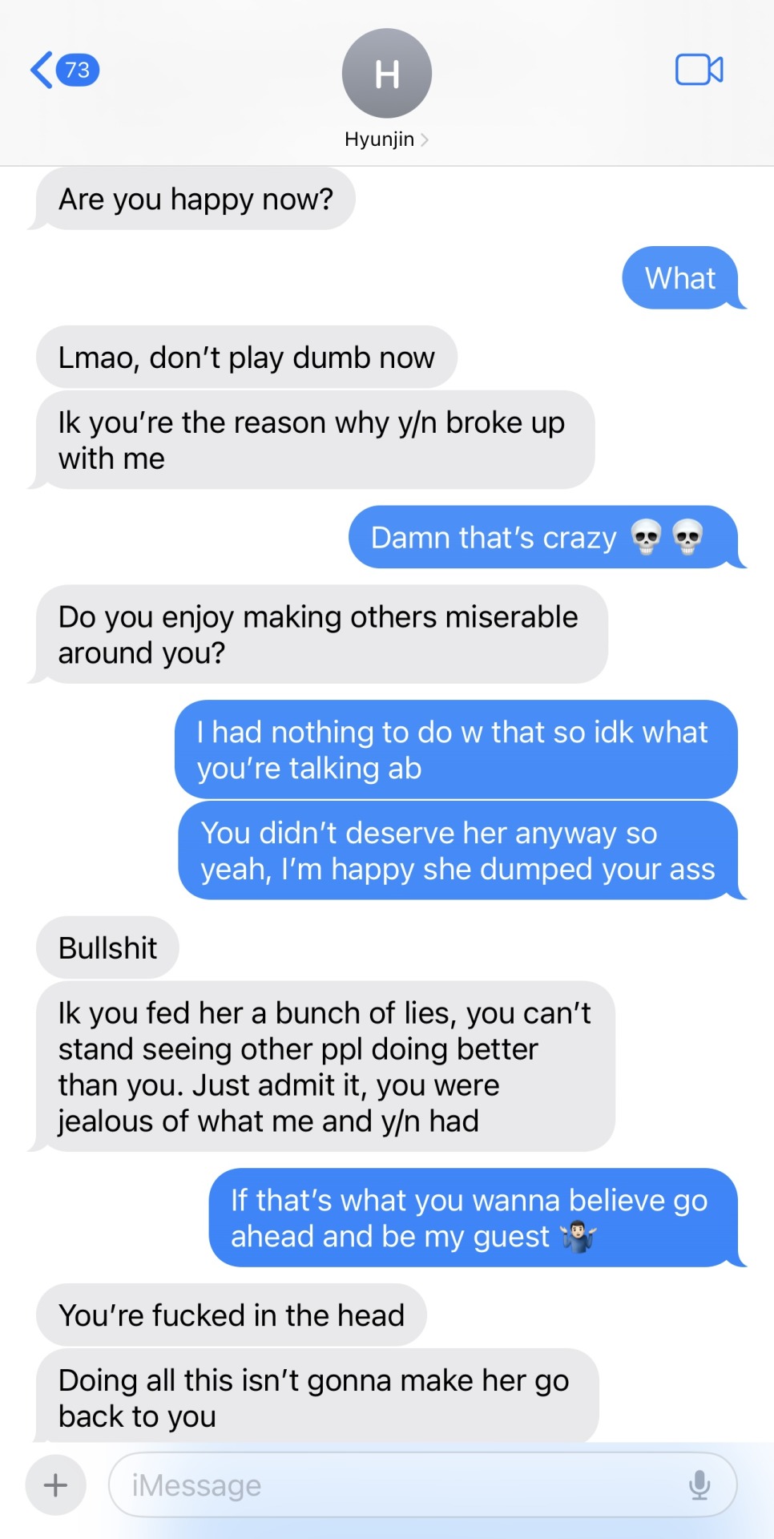Select the 'Are you happy now?' bubble
The width and height of the screenshot is (774, 1539).
coord(195,199)
